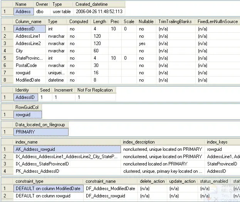240x202 pixels.
Task: Select DEFAULT on column ModifiedDate constraint cell
Action: [48, 189]
